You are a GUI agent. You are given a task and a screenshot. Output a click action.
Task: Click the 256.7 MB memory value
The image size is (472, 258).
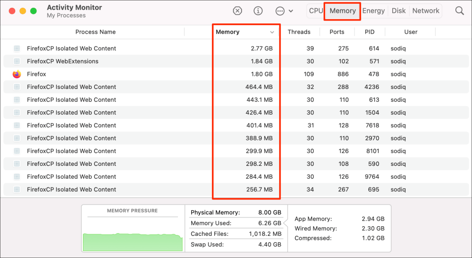coord(259,189)
